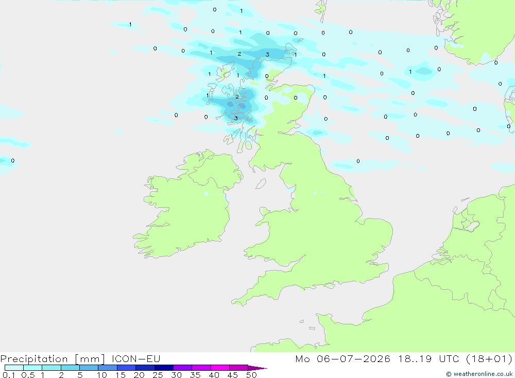Click the legend label '40'
Screen dimensions: 515x378
pos(214,375)
